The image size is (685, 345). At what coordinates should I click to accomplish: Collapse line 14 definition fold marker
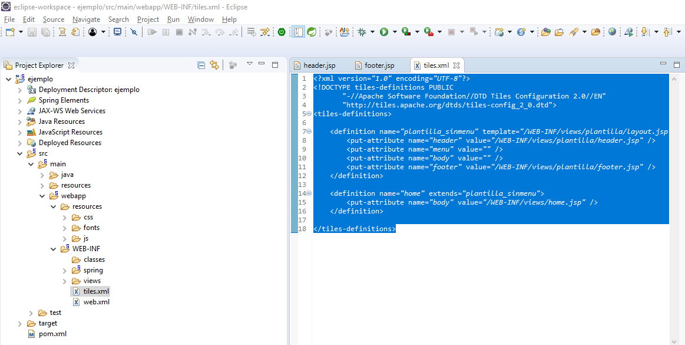[x=309, y=193]
